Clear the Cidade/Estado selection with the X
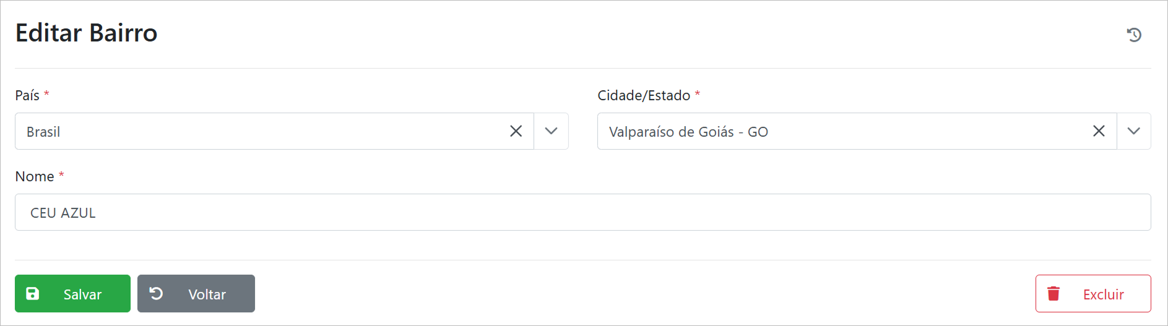This screenshot has width=1168, height=326. point(1099,131)
